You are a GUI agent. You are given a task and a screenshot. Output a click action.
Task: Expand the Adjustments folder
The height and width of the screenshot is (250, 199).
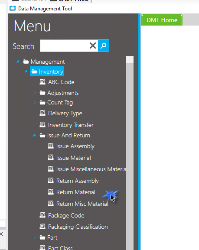tap(35, 92)
